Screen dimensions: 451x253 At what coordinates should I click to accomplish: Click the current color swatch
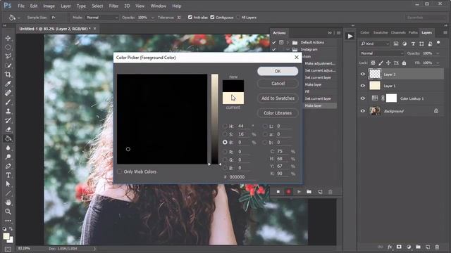233,98
